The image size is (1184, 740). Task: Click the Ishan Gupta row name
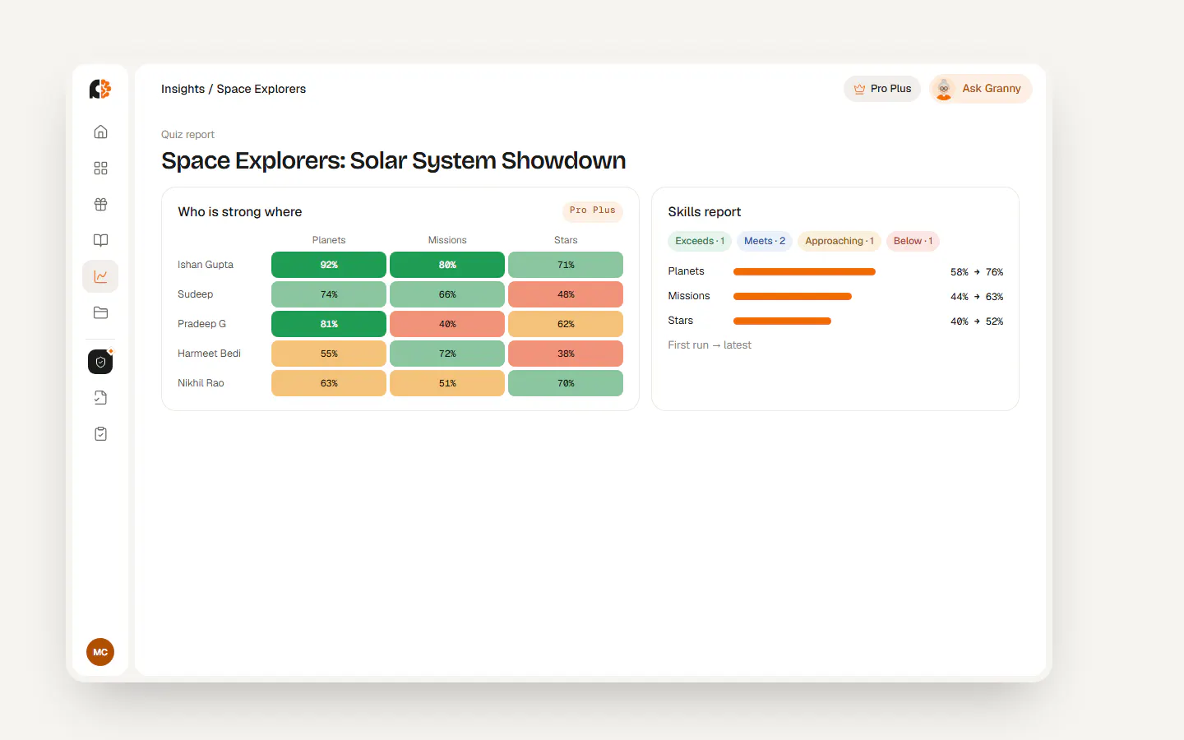pos(206,265)
